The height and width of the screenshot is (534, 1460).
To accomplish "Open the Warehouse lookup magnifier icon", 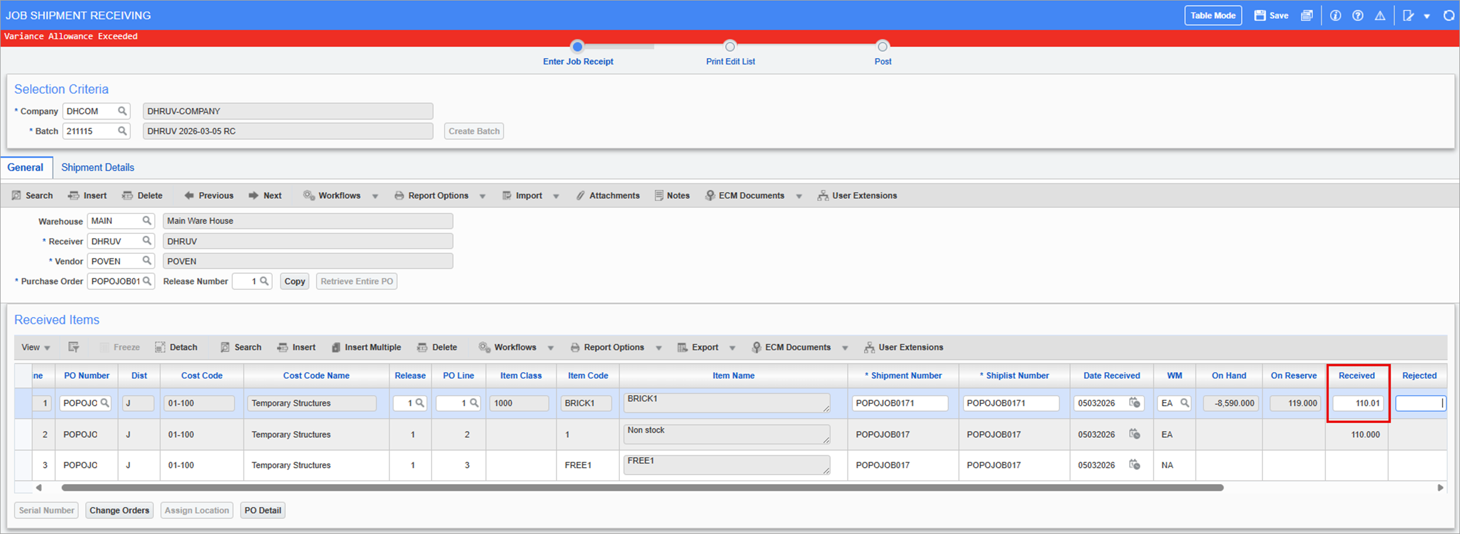I will click(x=146, y=221).
